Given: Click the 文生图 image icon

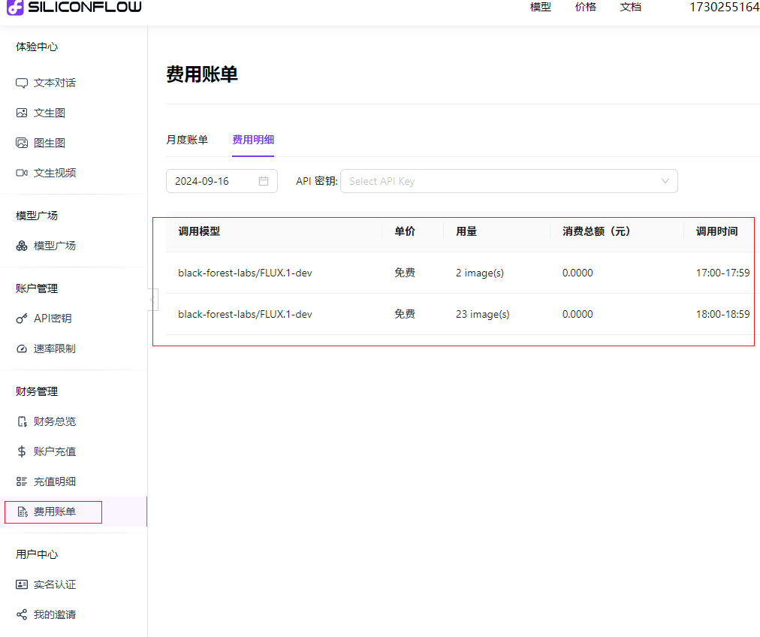Looking at the screenshot, I should point(22,113).
